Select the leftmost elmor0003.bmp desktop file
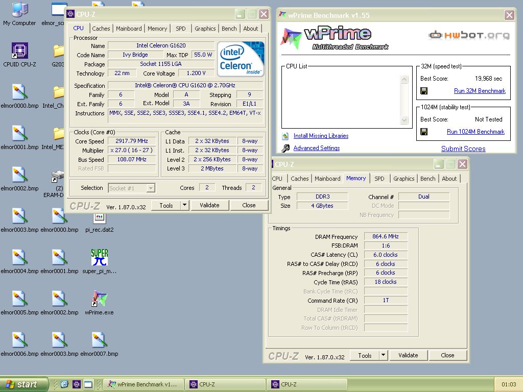 coord(20,220)
